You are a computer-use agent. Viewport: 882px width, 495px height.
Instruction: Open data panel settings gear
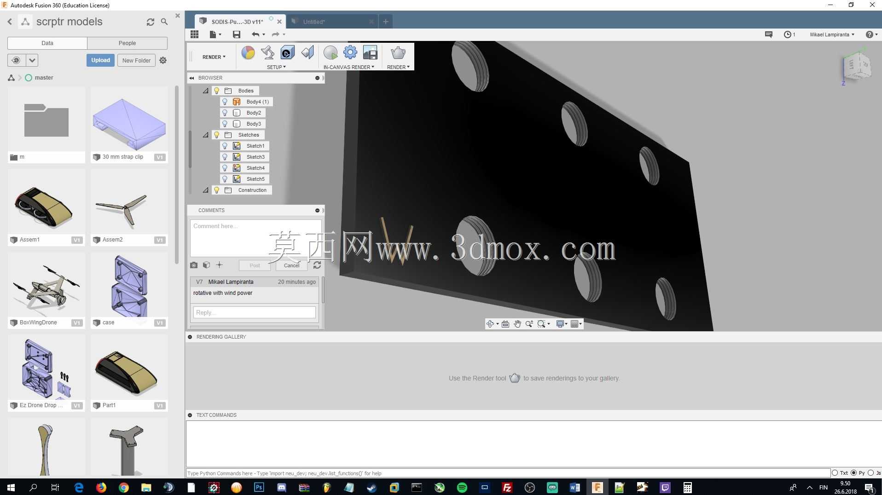coord(163,60)
